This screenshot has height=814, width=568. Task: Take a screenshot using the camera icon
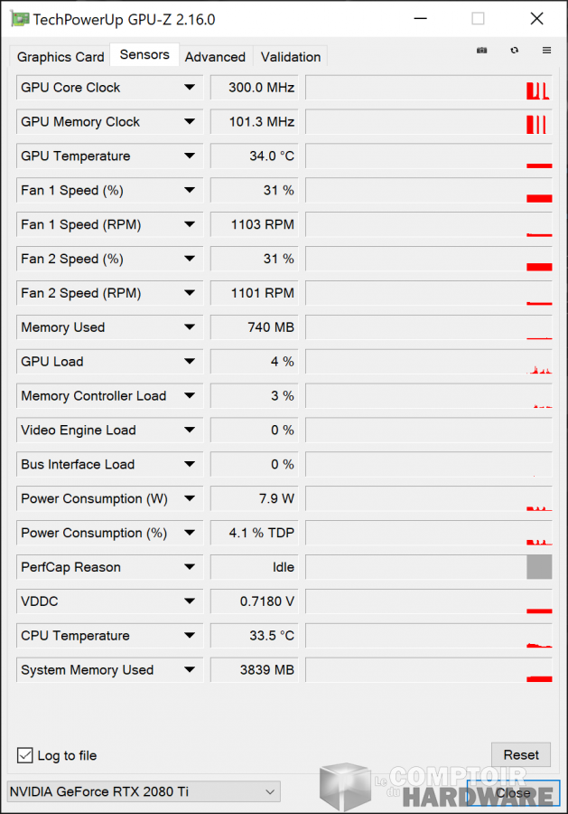(481, 52)
